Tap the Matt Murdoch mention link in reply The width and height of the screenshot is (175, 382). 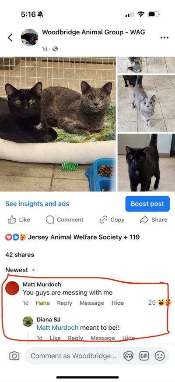pos(57,328)
